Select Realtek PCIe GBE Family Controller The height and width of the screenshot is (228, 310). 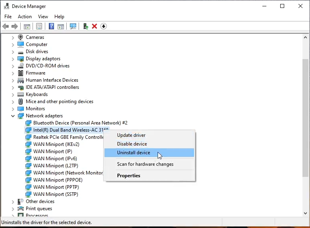pos(68,137)
